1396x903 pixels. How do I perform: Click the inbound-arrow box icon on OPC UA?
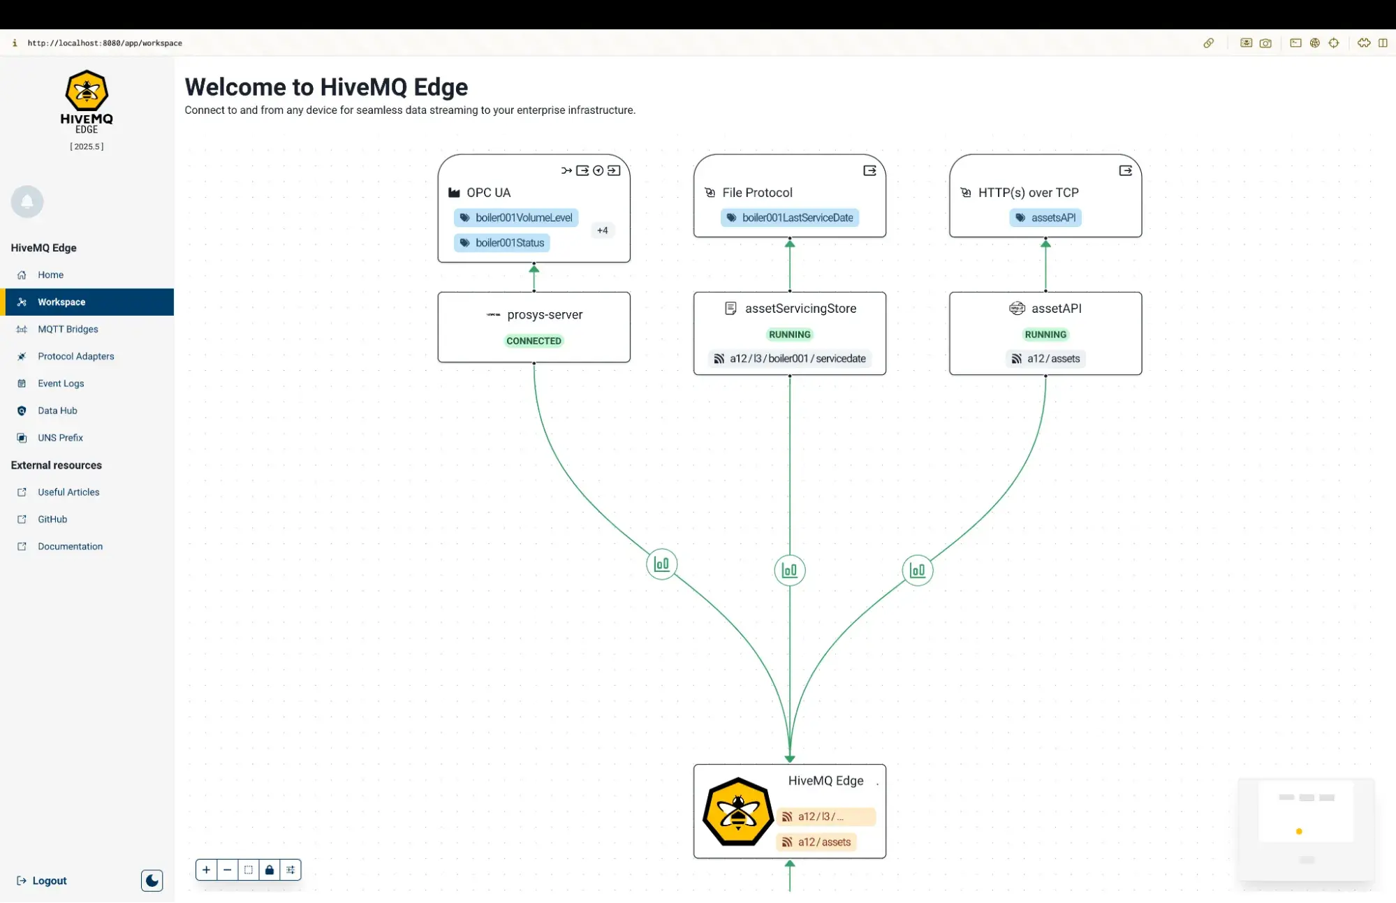click(614, 170)
